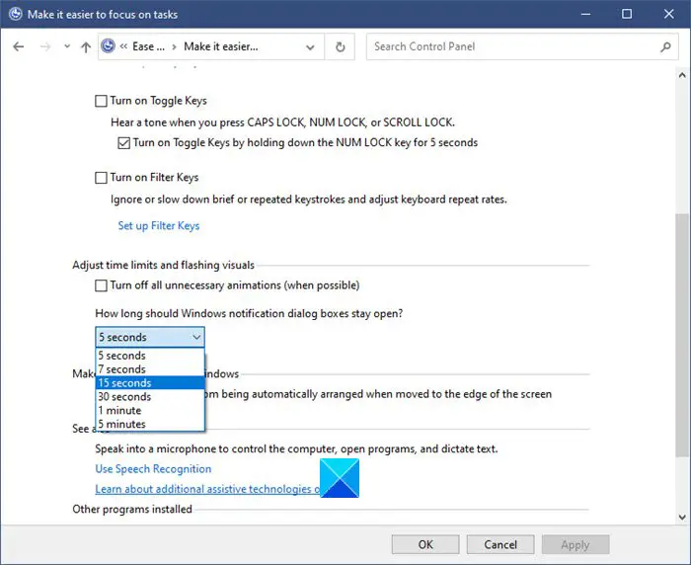Open Learn about additional assistive technologies link
The image size is (691, 565).
207,489
